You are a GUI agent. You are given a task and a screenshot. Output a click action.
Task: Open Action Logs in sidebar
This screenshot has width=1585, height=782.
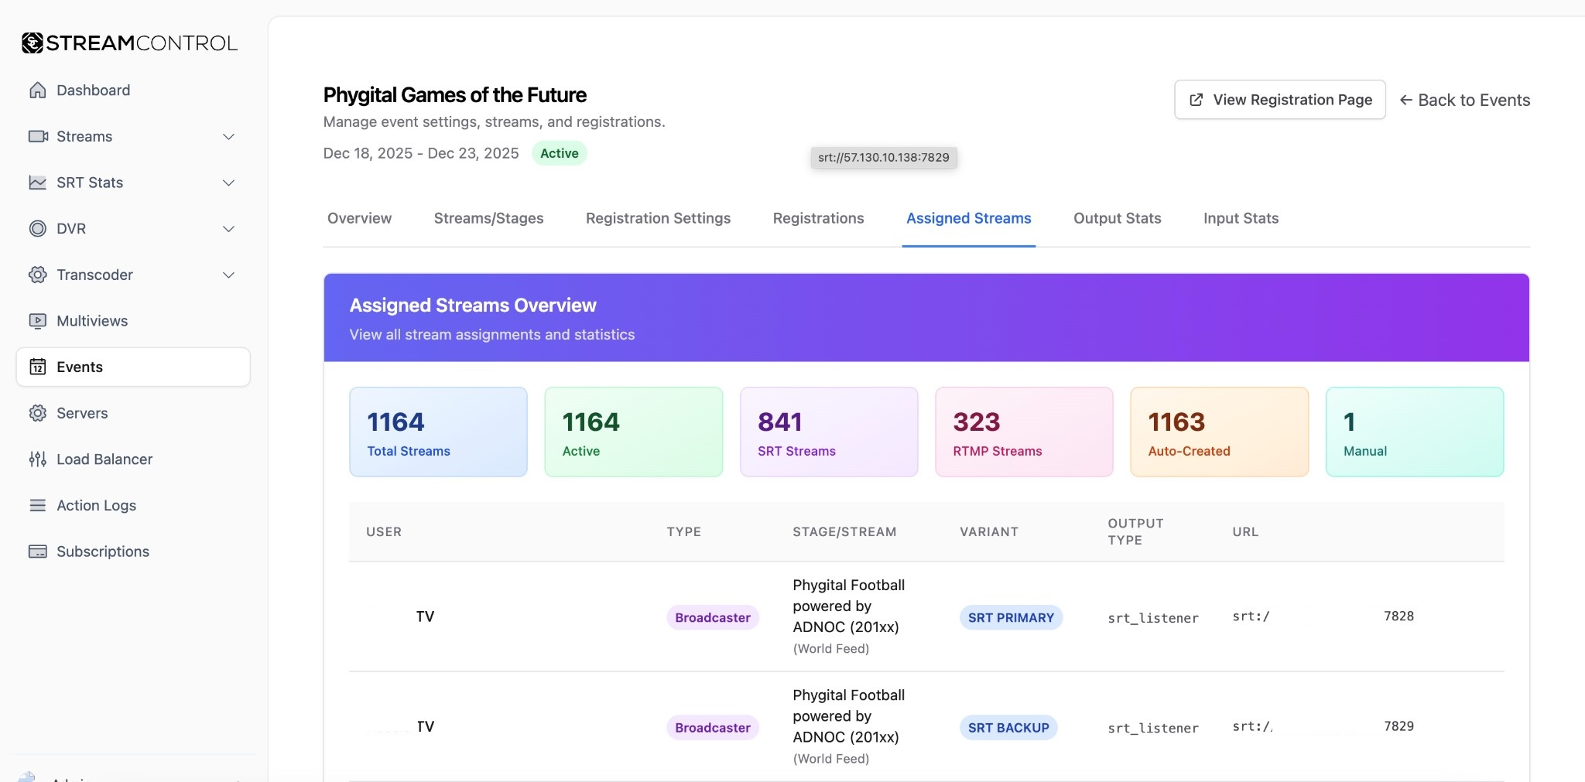(96, 505)
